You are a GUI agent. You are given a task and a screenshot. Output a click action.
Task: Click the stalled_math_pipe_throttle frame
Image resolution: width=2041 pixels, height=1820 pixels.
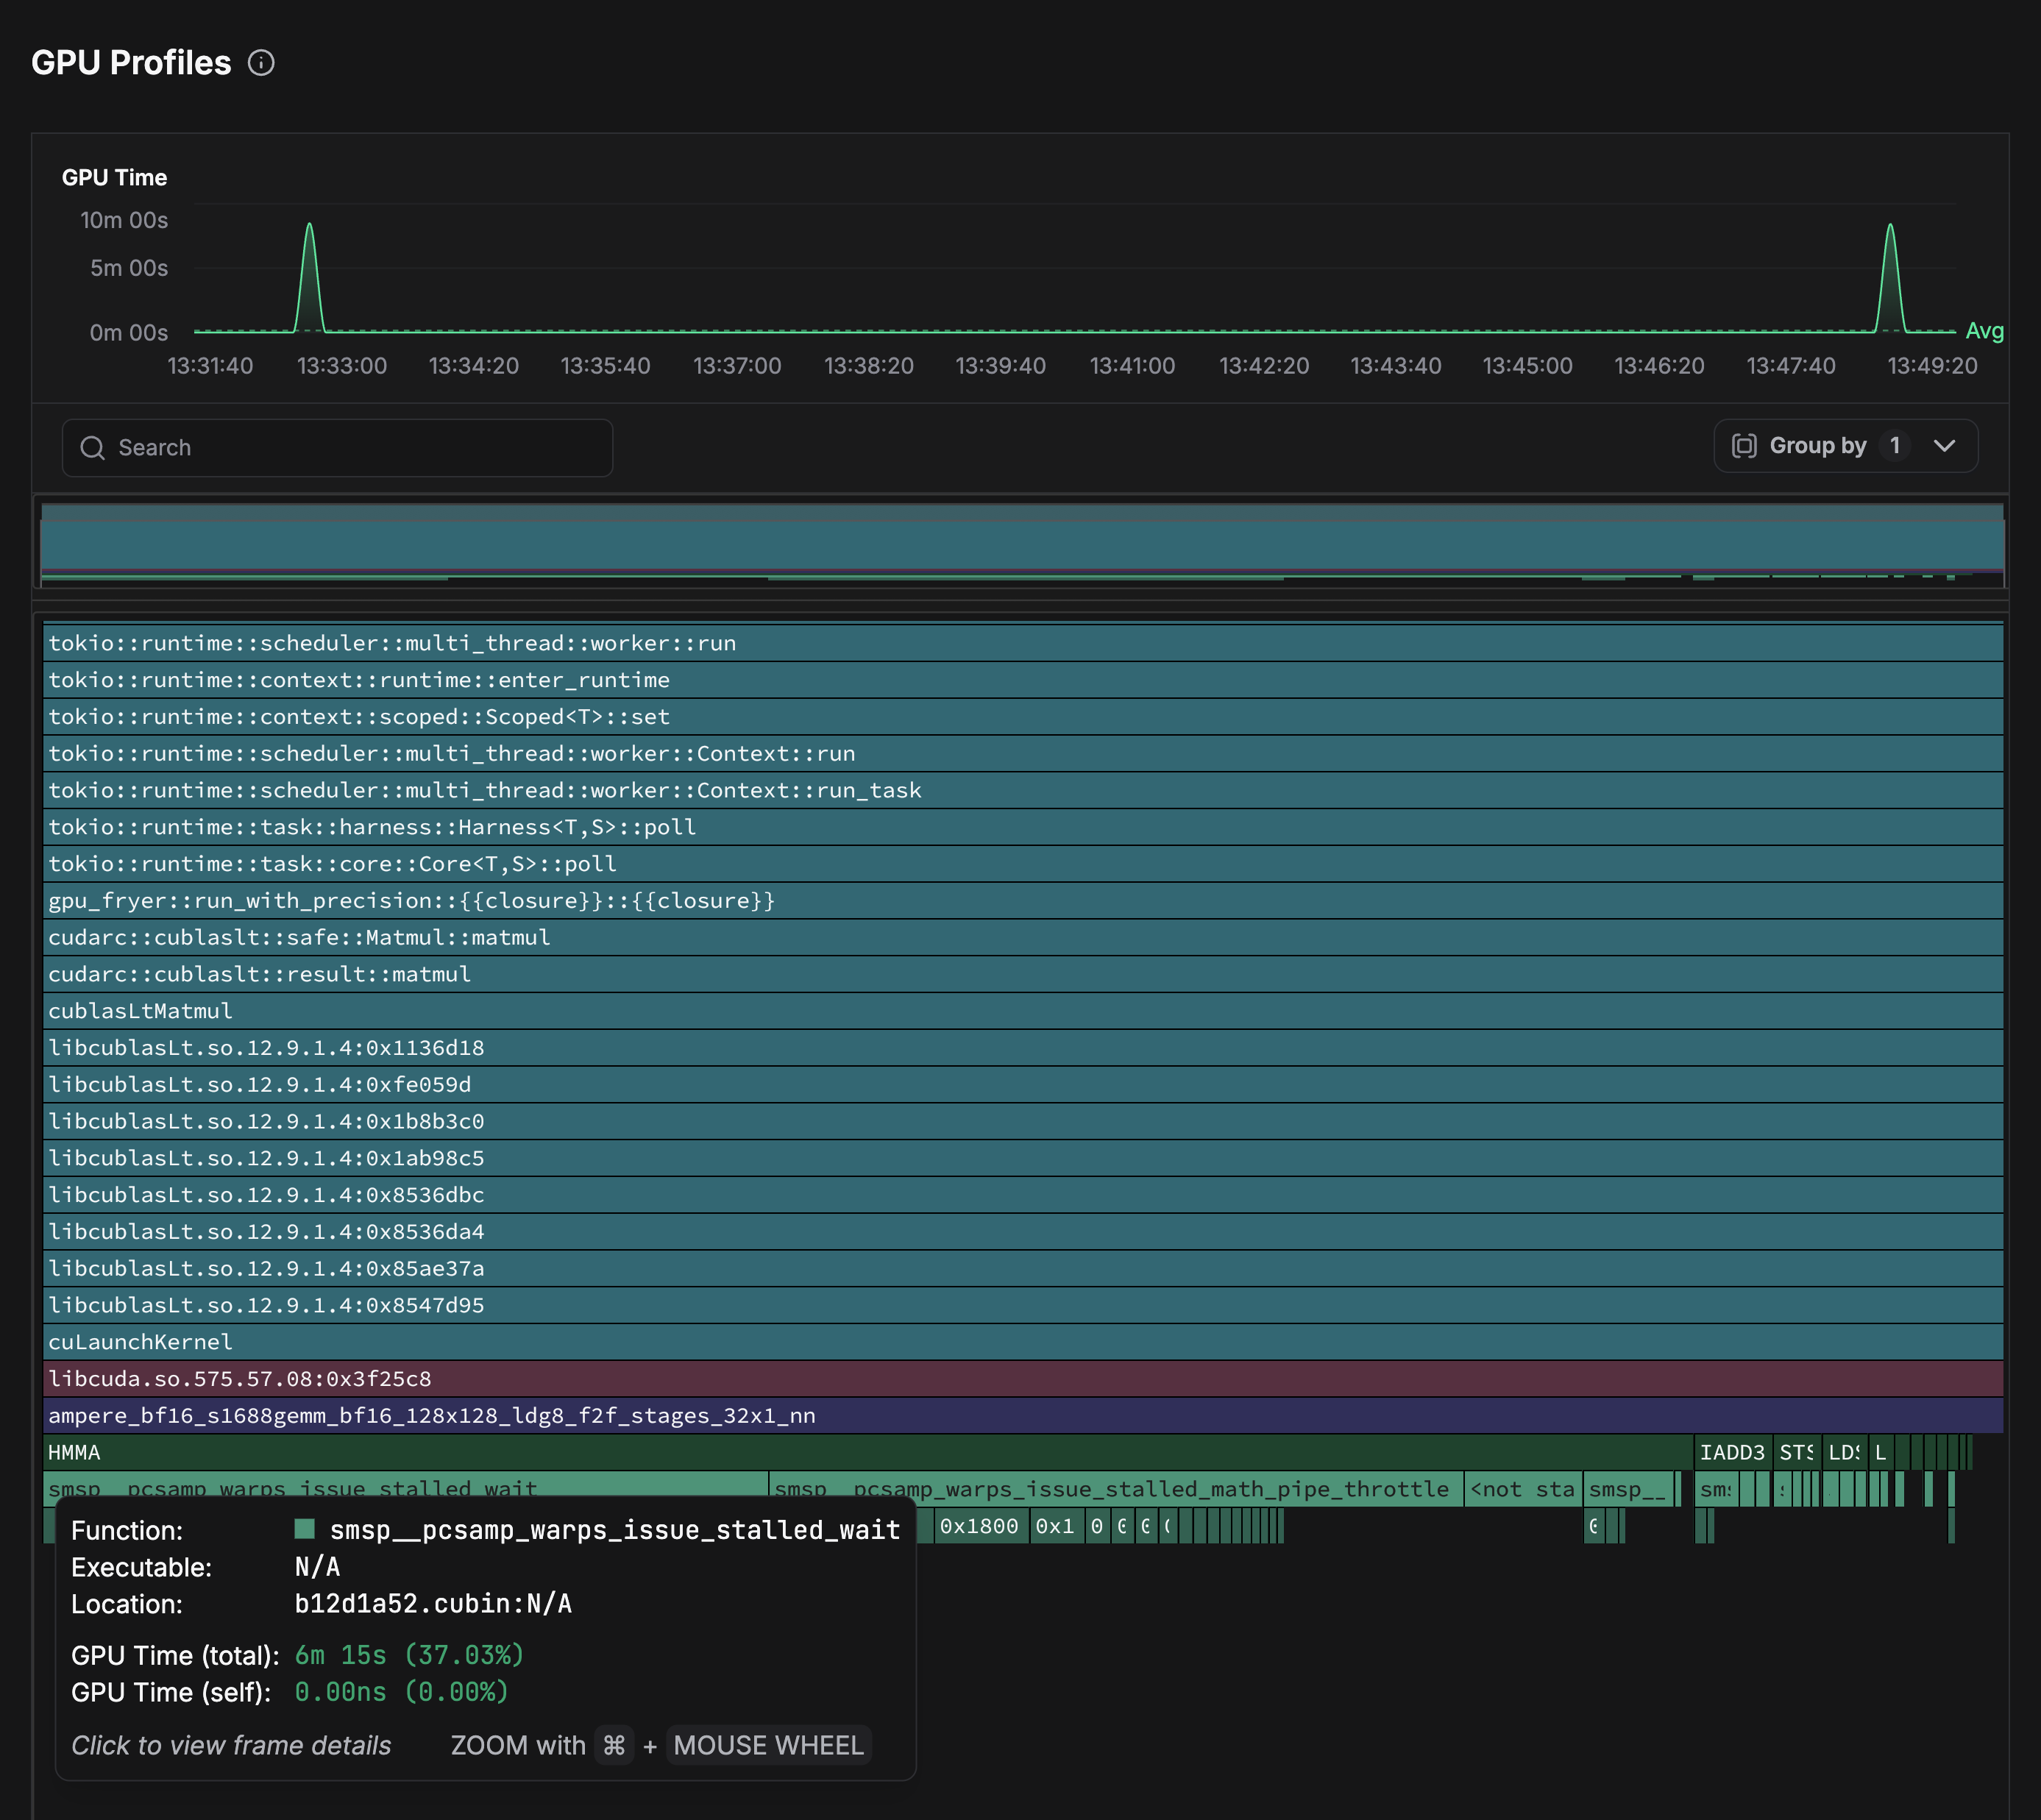pos(1110,1489)
